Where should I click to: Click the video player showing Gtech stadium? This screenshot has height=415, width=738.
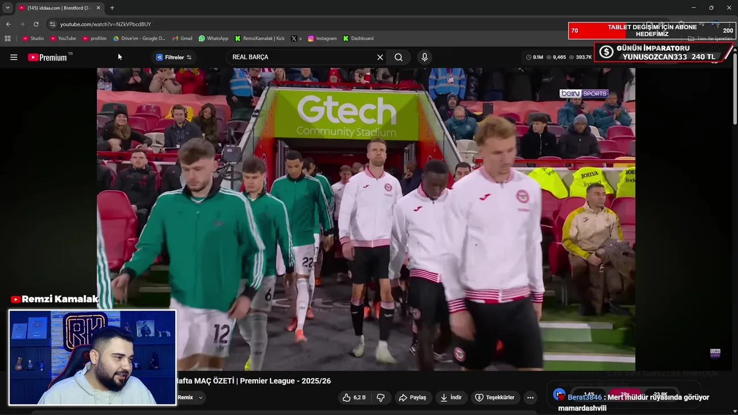[x=366, y=219]
